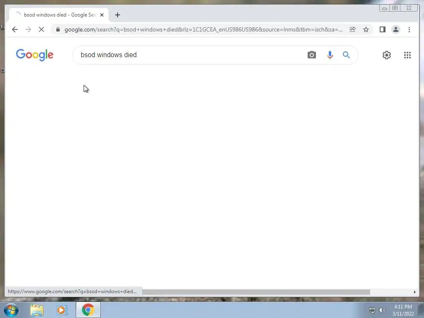424x318 pixels.
Task: Open the Chrome profile avatar
Action: pyautogui.click(x=395, y=29)
